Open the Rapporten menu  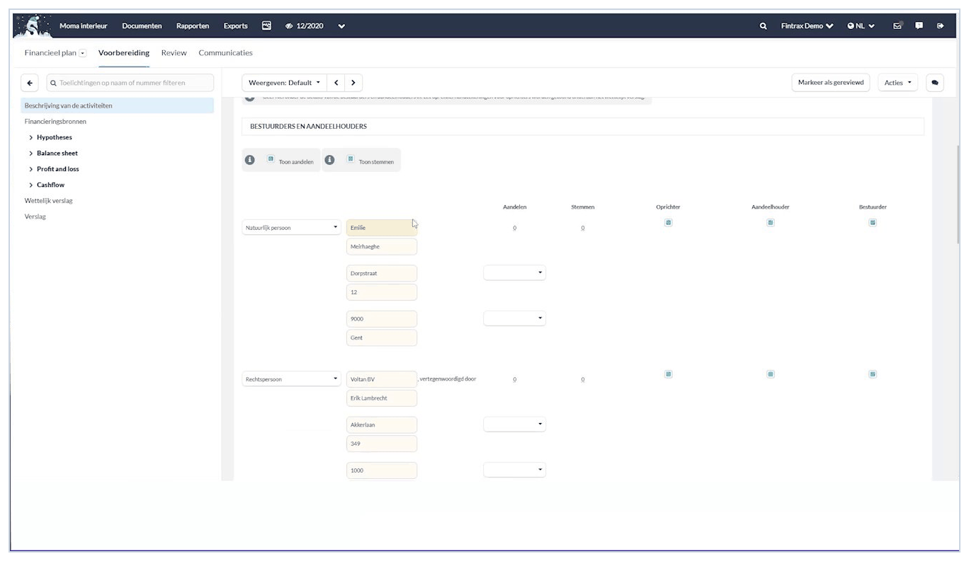pyautogui.click(x=193, y=25)
